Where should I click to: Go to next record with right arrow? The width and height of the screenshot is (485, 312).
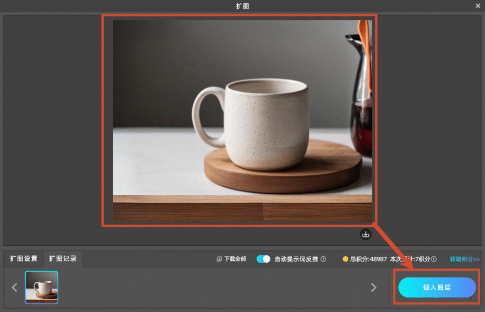pos(374,287)
